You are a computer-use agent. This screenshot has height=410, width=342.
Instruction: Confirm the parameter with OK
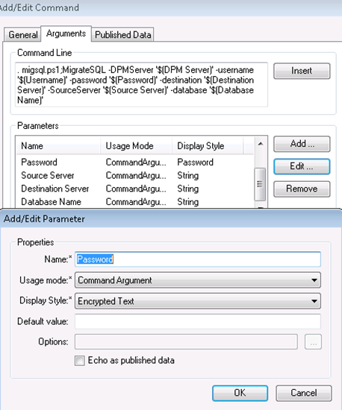coord(240,393)
